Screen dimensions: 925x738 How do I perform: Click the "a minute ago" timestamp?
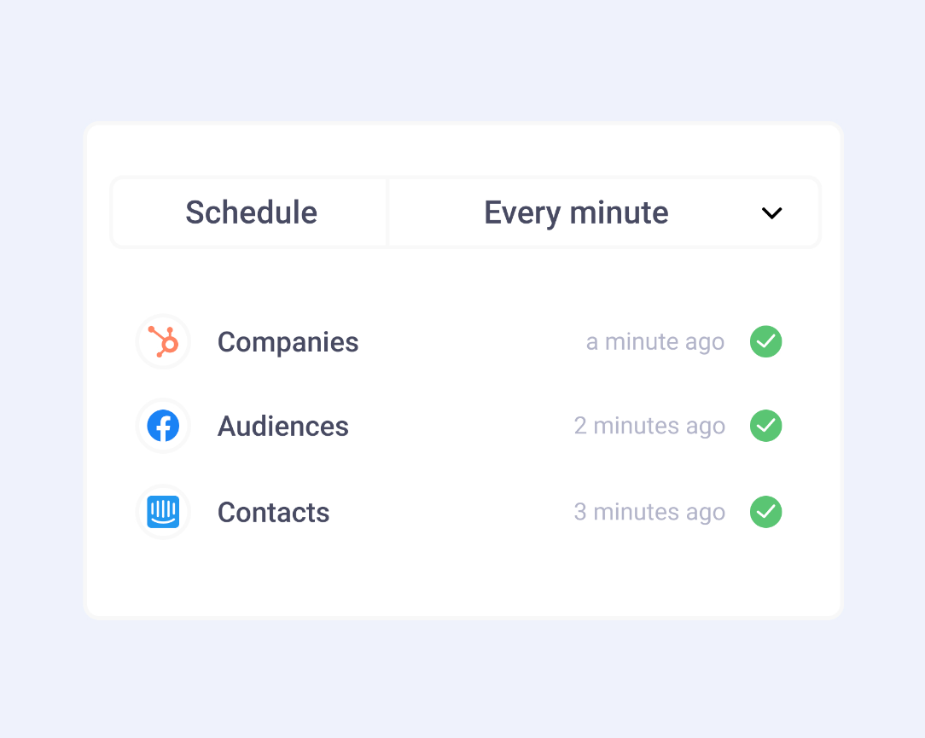pos(654,342)
